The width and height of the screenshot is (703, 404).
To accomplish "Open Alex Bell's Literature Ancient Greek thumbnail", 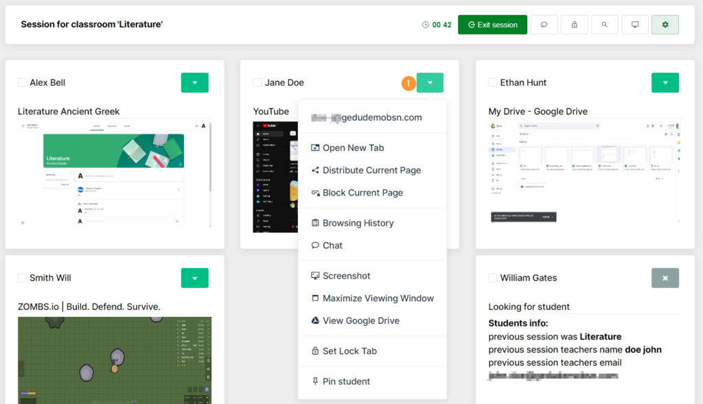I will pyautogui.click(x=114, y=175).
